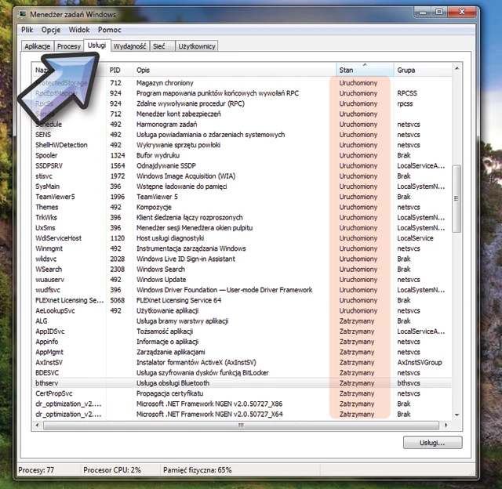This screenshot has height=489, width=502.
Task: Select the SysMain service row
Action: (x=242, y=187)
